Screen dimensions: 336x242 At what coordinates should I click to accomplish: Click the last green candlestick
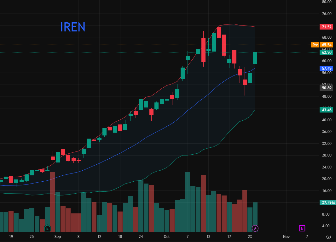[255, 58]
